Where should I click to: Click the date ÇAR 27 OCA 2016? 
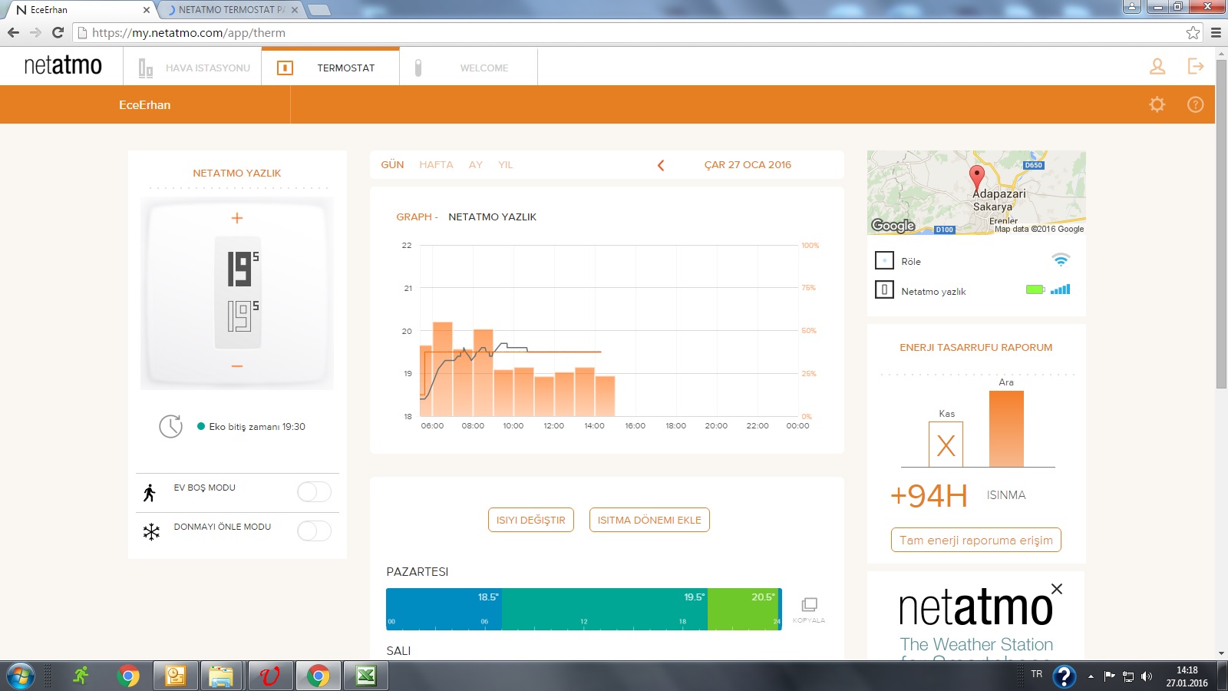click(x=748, y=165)
